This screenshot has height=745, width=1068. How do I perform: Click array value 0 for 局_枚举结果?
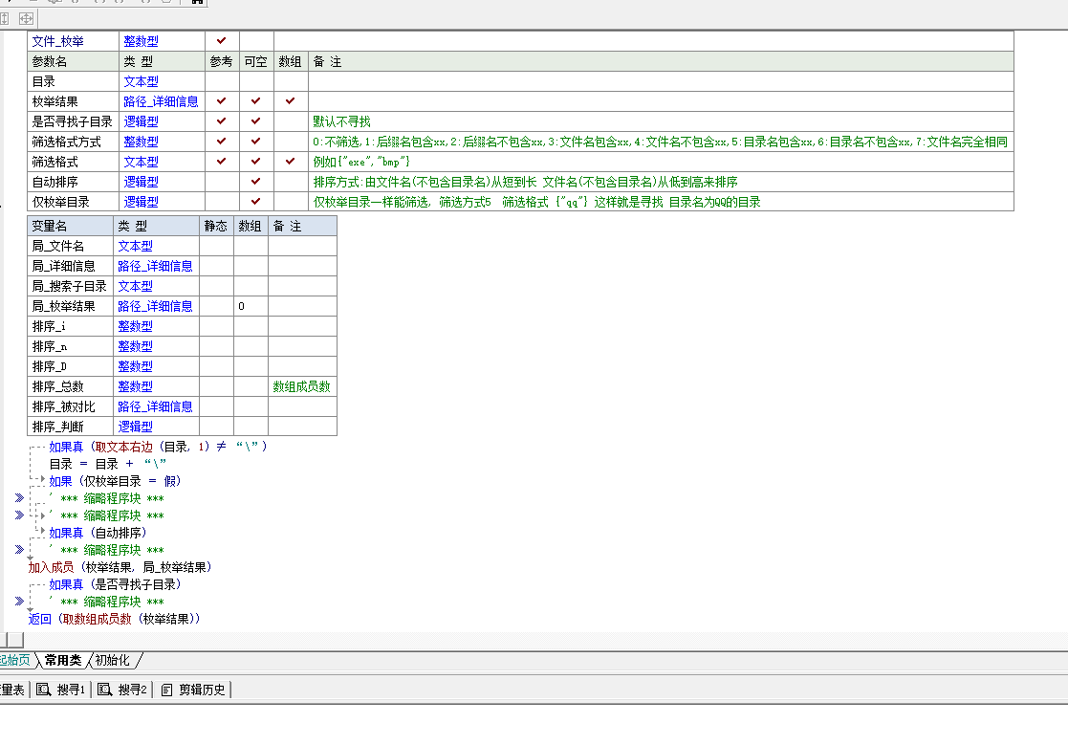tap(242, 306)
